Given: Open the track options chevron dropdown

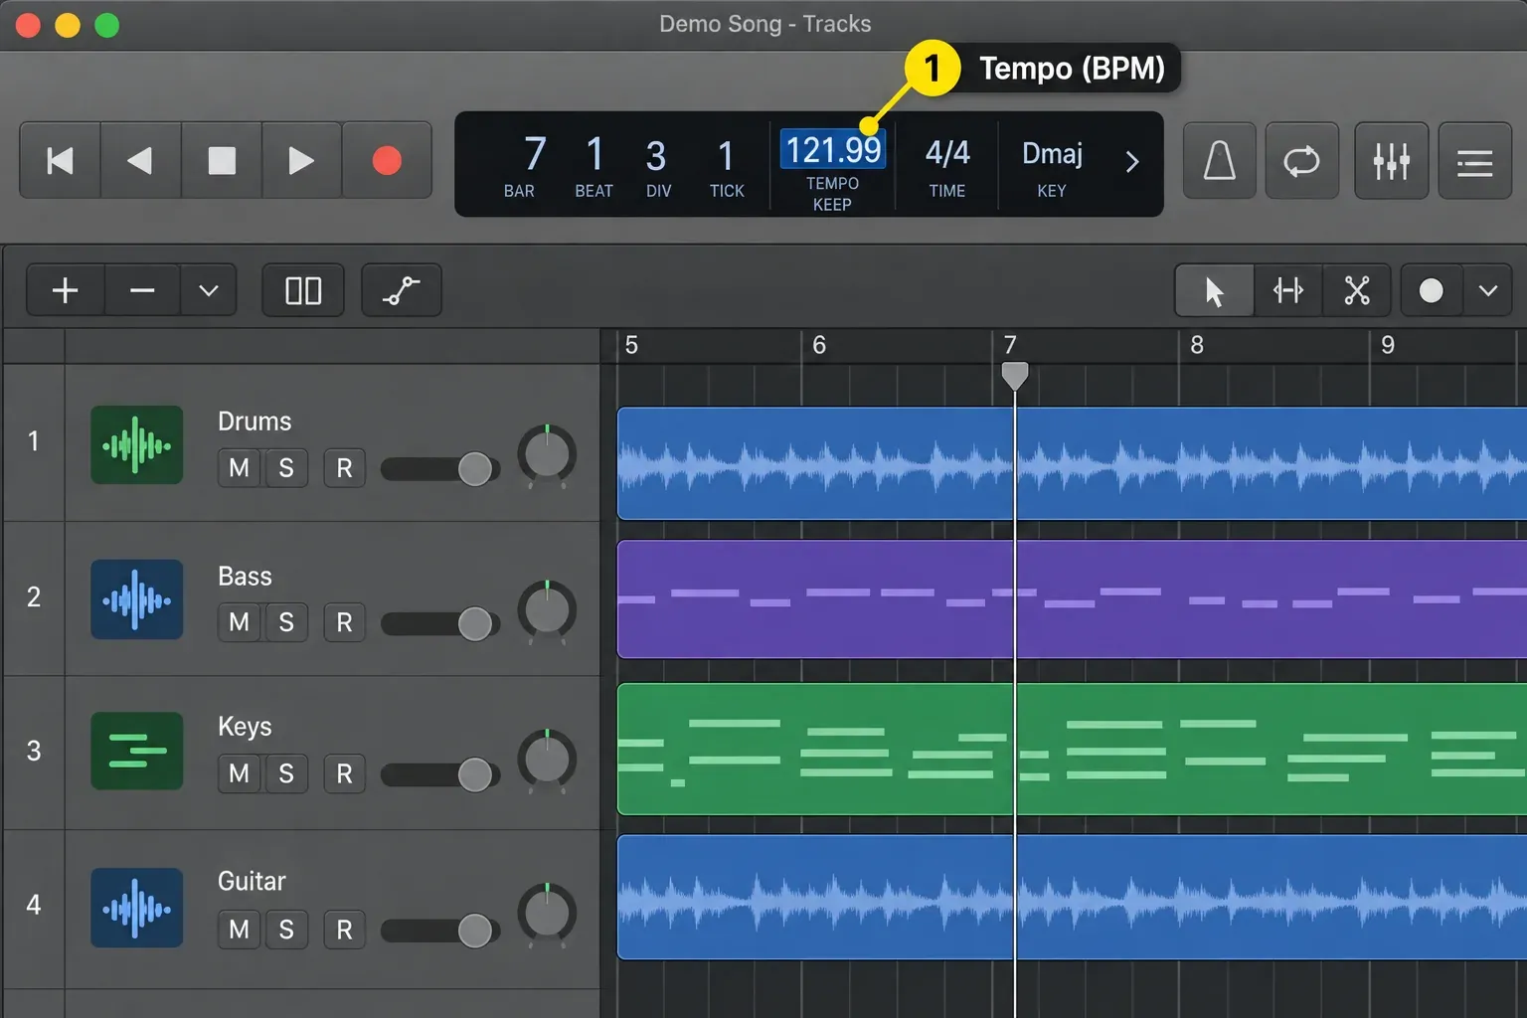Looking at the screenshot, I should (x=209, y=290).
